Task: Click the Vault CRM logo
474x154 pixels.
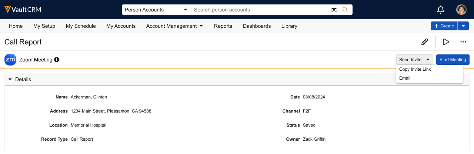Action: point(23,10)
